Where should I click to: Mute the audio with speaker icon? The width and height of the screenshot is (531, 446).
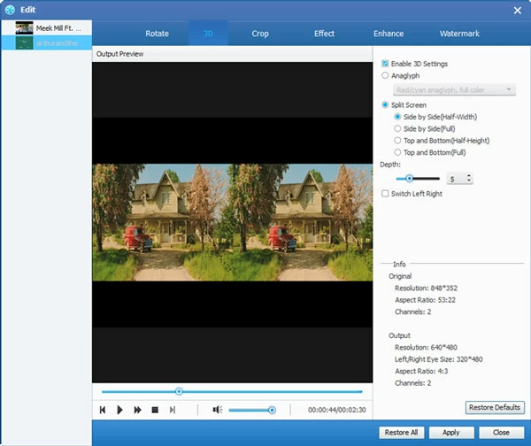click(217, 410)
